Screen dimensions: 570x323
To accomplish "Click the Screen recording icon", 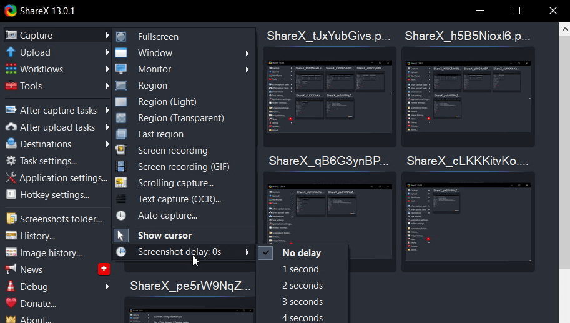I will (x=121, y=151).
